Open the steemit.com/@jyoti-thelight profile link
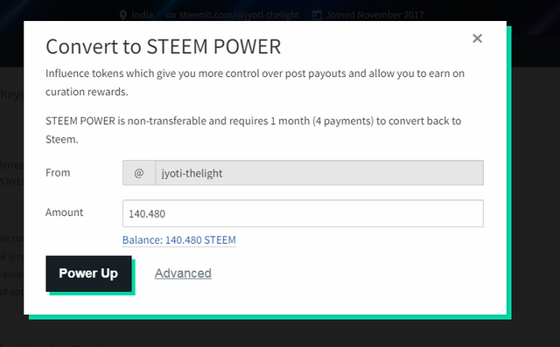This screenshot has height=347, width=560. [x=239, y=15]
